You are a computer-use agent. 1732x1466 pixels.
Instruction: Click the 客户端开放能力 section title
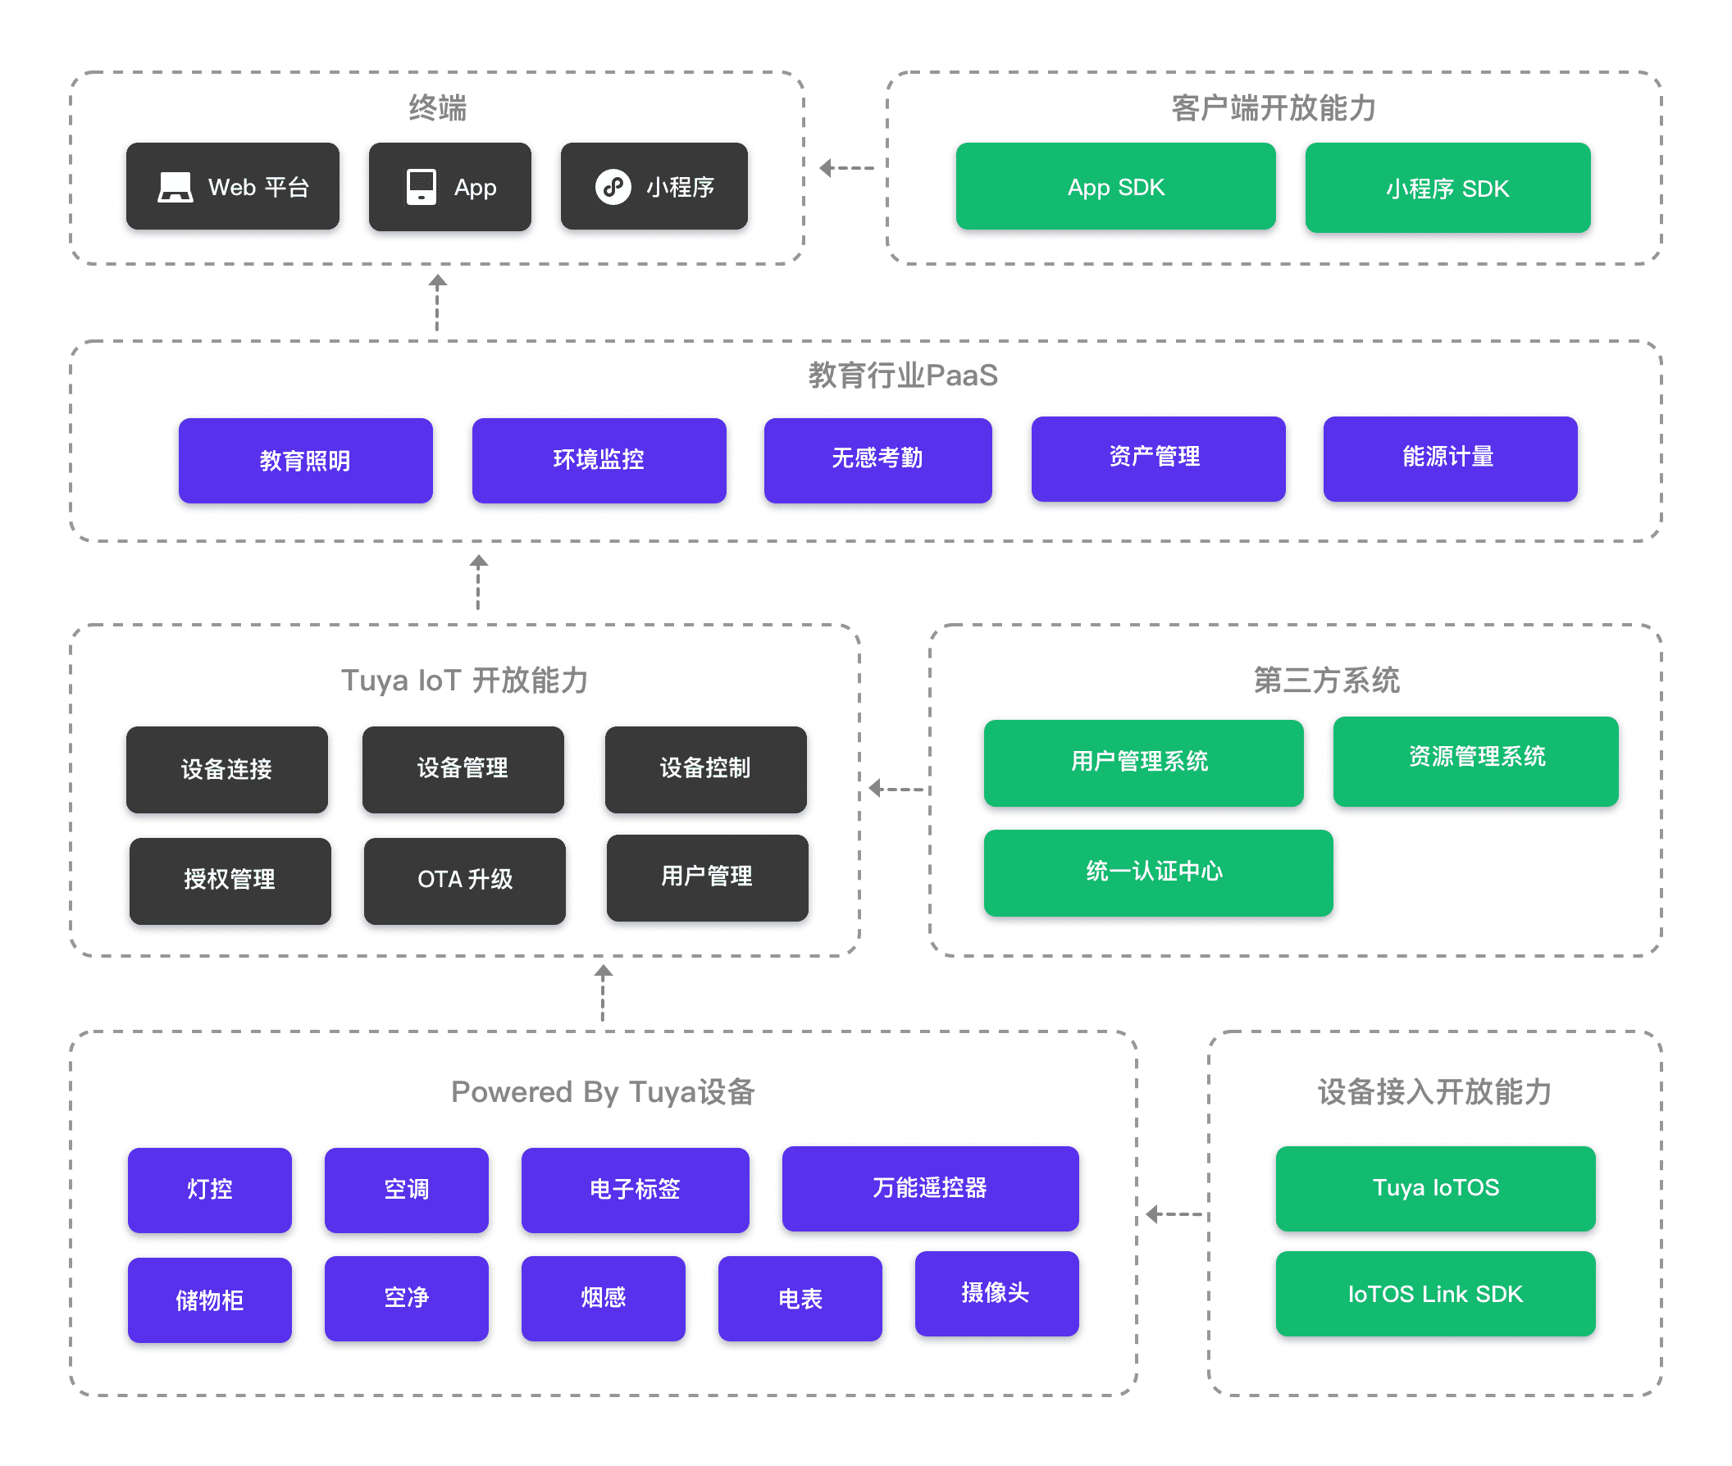click(x=1274, y=108)
